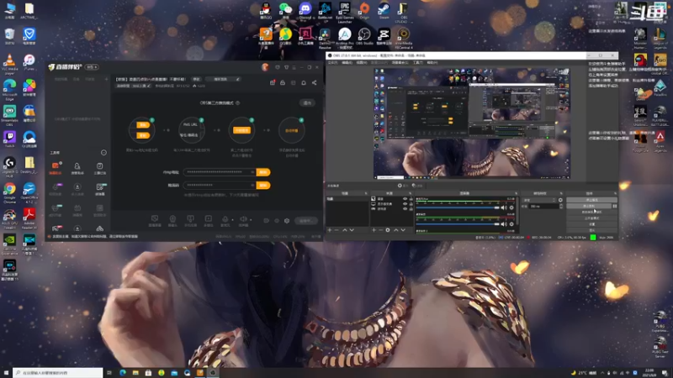673x378 pixels.
Task: Open OBS Edit menu
Action: tap(347, 62)
